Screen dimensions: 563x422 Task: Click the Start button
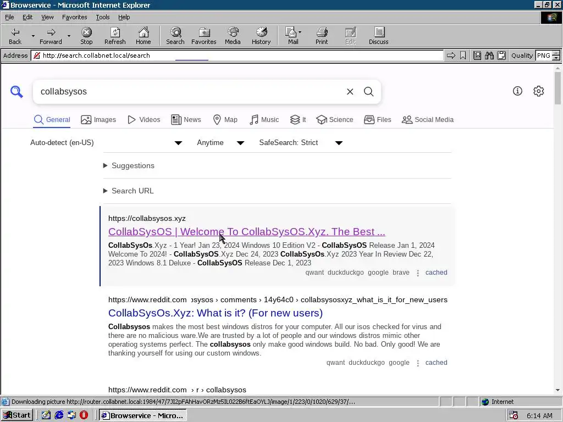tap(17, 415)
